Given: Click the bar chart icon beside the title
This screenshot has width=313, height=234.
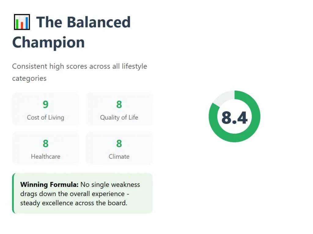Looking at the screenshot, I should [22, 22].
